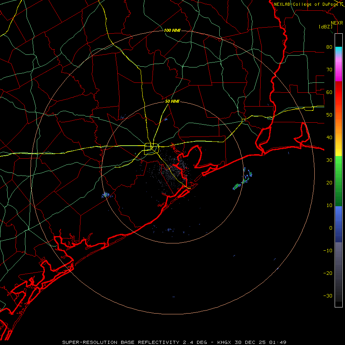The width and height of the screenshot is (345, 345).
Task: Click the 60 value on the dBZ scale
Action: 329,92
